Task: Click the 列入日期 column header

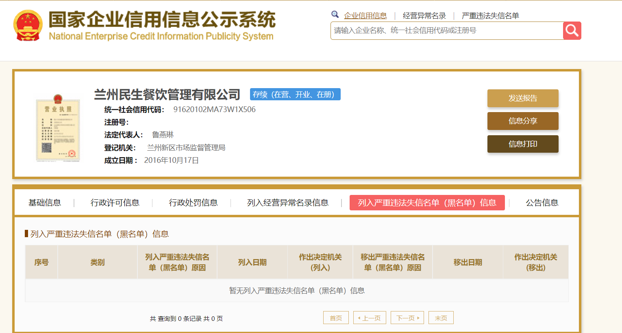Action: tap(252, 262)
